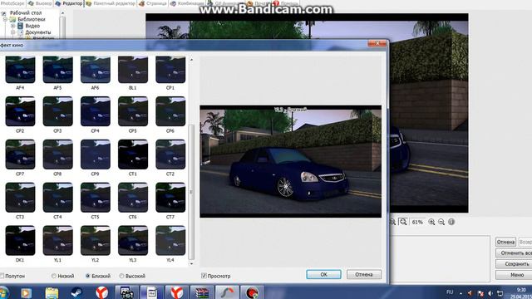The image size is (532, 299).
Task: Collapse the Библиотеки tree node
Action: [x=6, y=20]
